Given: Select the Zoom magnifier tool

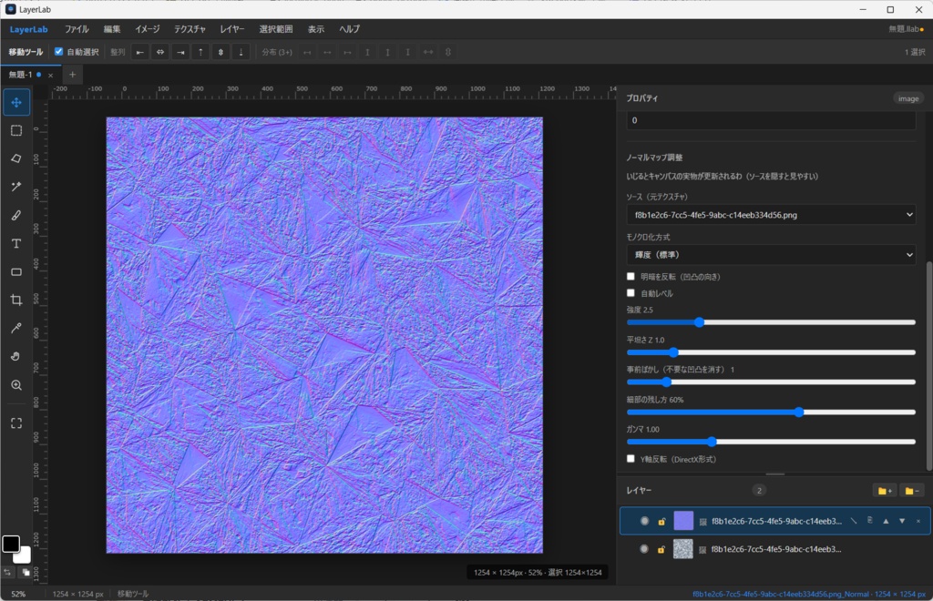Looking at the screenshot, I should [16, 385].
